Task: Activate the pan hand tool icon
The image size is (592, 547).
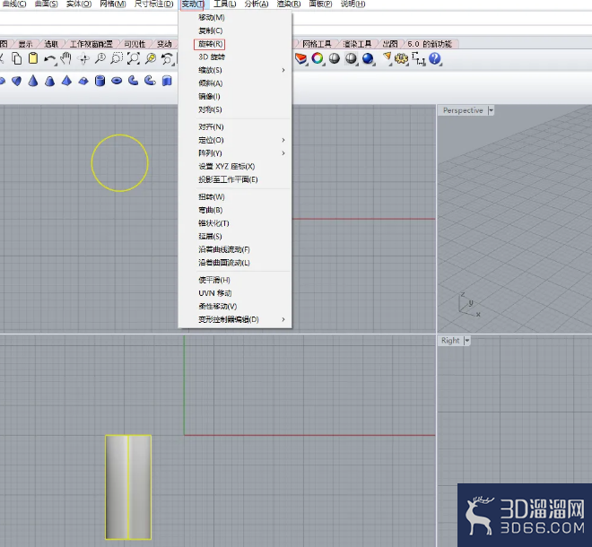Action: point(66,58)
